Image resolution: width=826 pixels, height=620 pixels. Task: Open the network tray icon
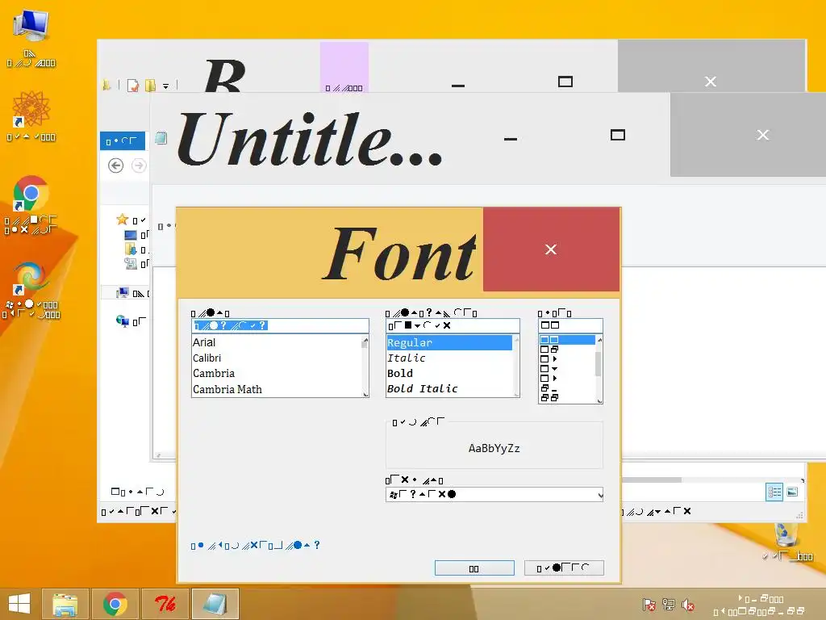669,605
